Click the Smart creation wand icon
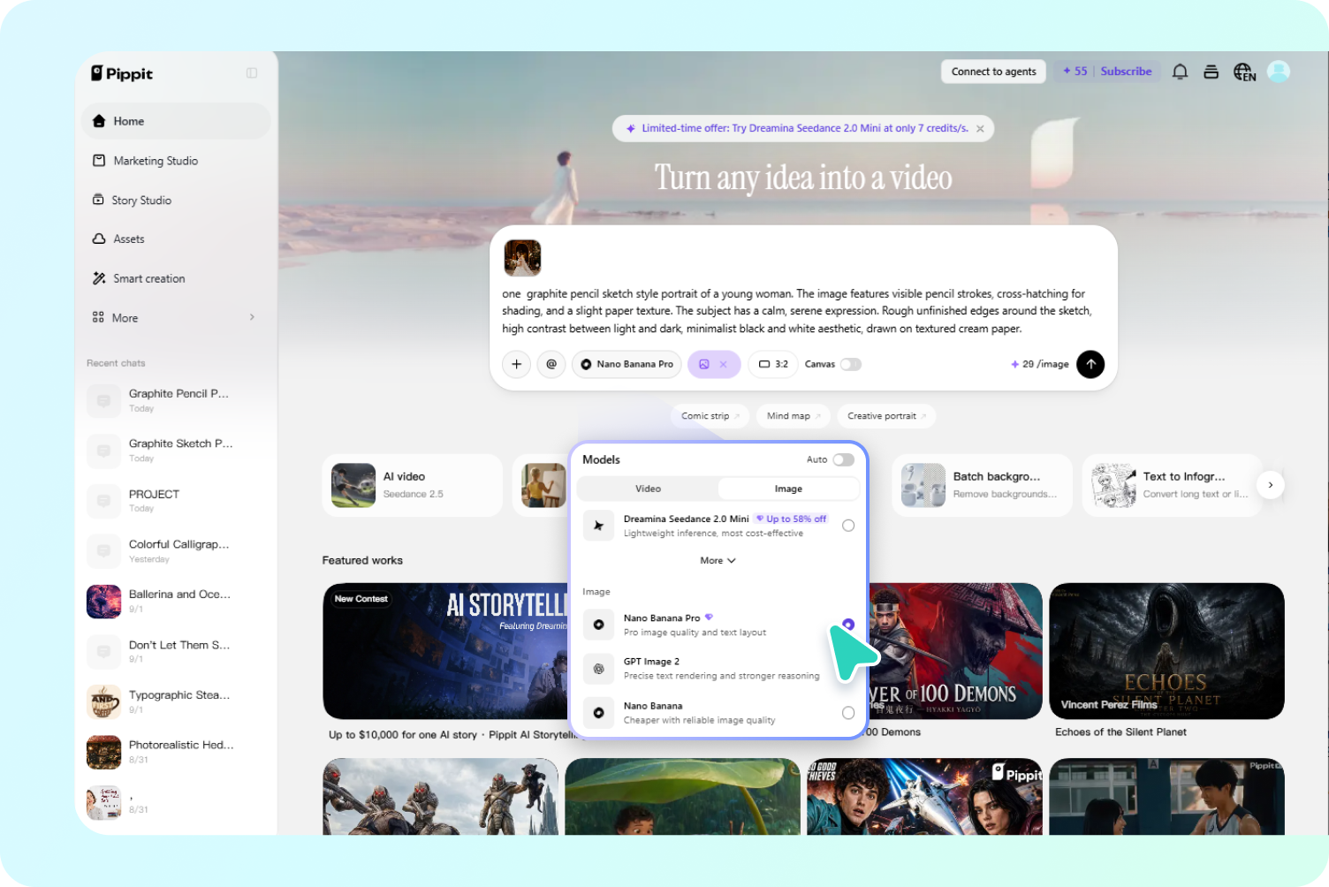This screenshot has width=1329, height=887. click(x=99, y=278)
